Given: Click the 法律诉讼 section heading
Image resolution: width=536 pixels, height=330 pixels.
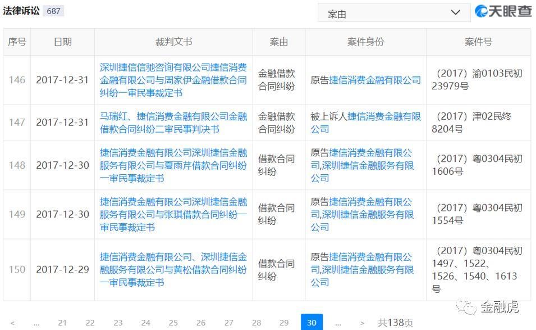Looking at the screenshot, I should (21, 11).
